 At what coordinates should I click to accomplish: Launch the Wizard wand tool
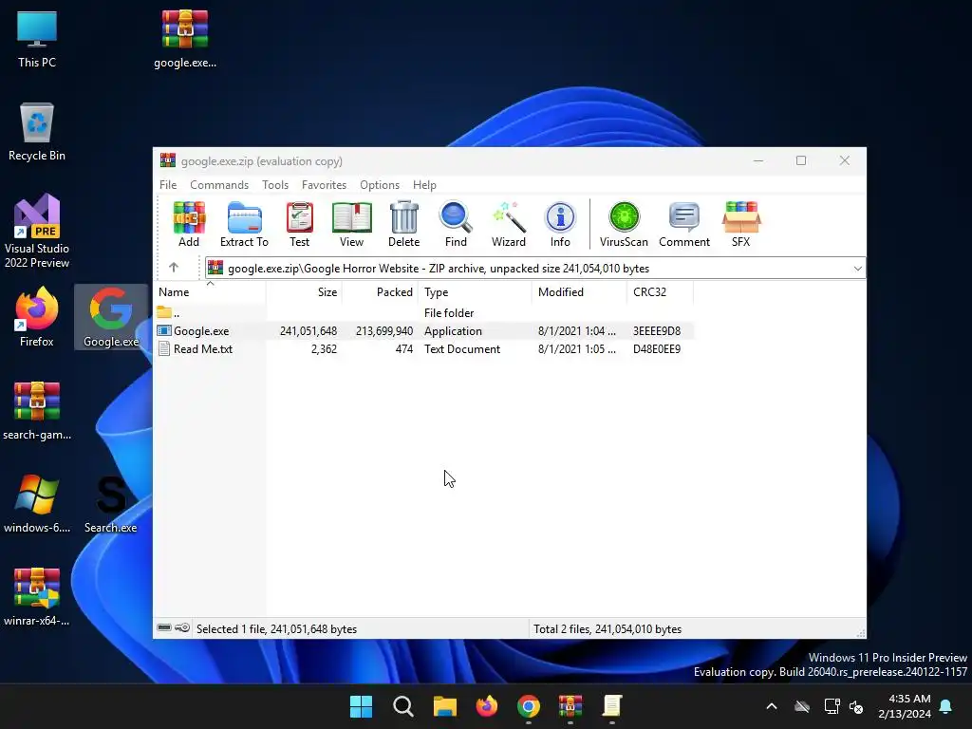click(509, 224)
